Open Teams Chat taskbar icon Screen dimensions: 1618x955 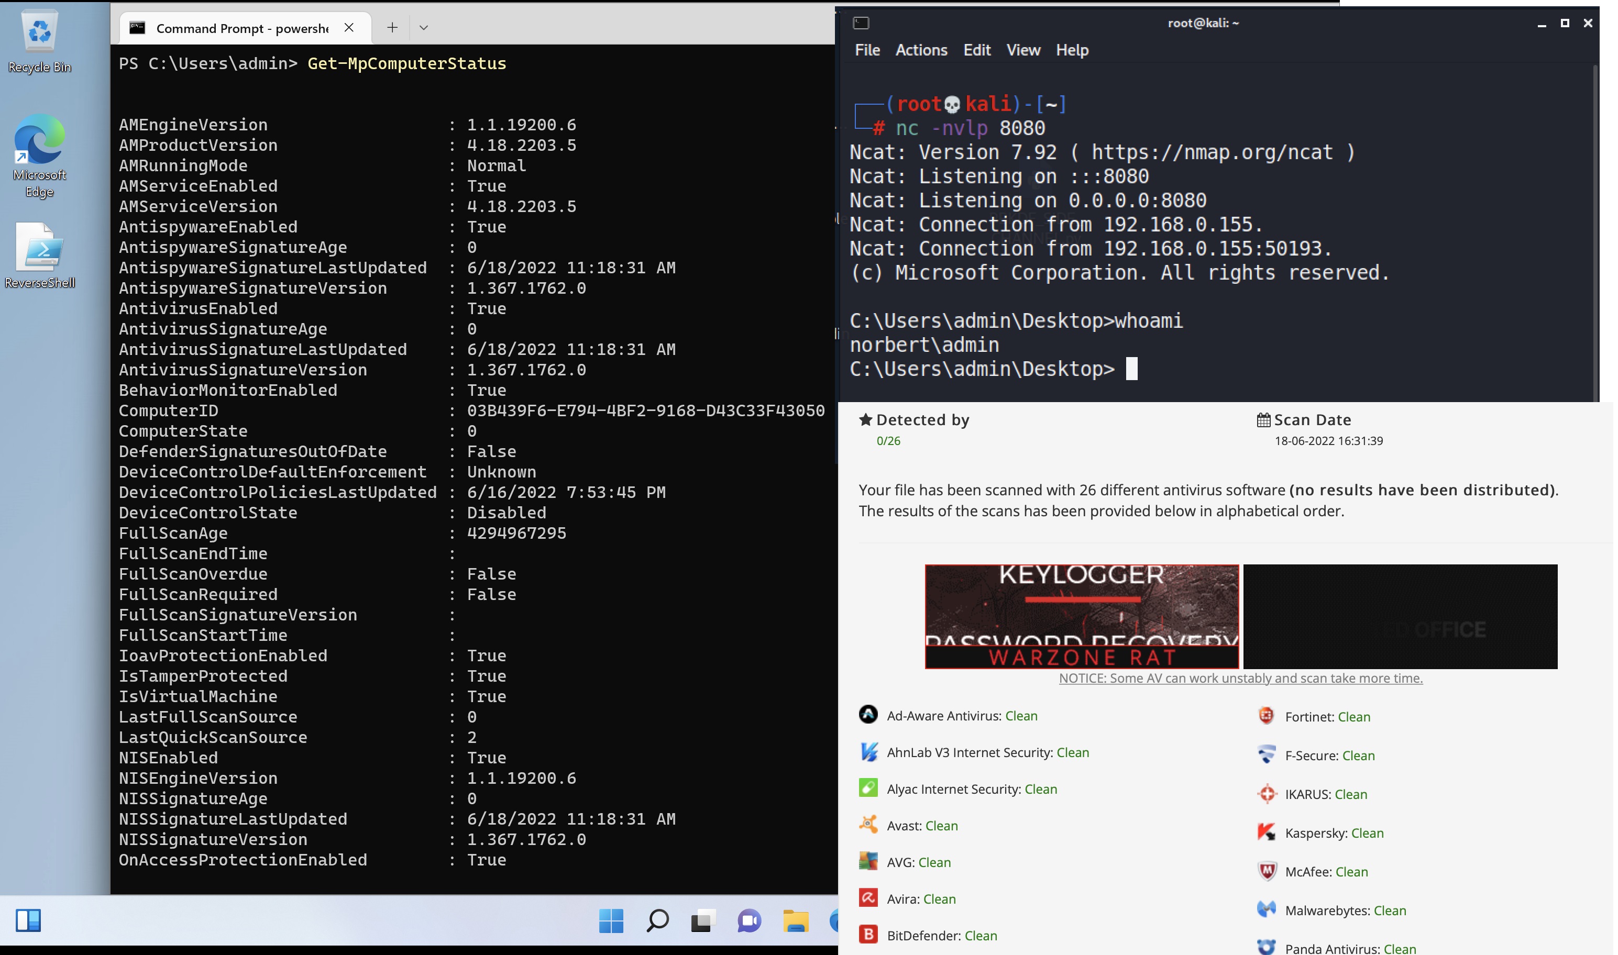pyautogui.click(x=749, y=921)
